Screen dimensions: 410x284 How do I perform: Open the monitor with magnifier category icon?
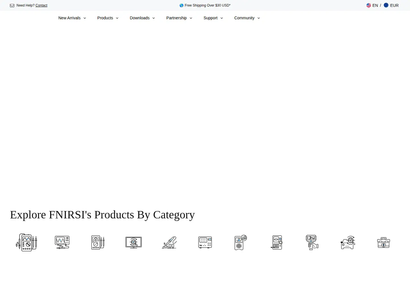(x=134, y=243)
